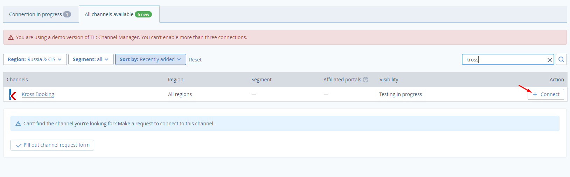Click the red warning triangle icon

(11, 37)
